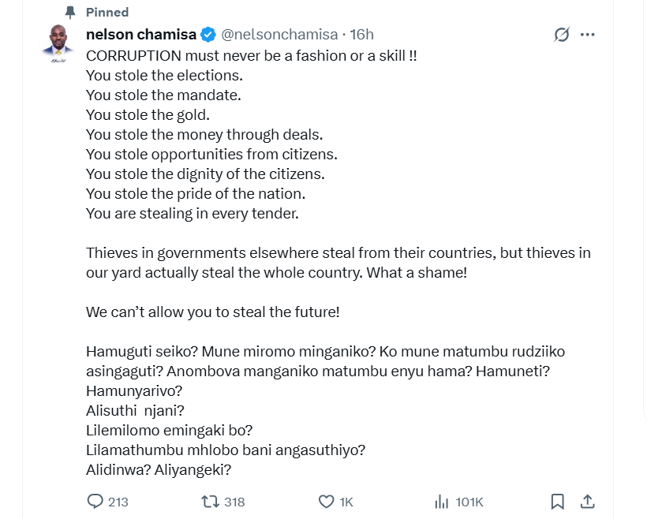
Task: Bookmark this post
Action: tap(557, 502)
